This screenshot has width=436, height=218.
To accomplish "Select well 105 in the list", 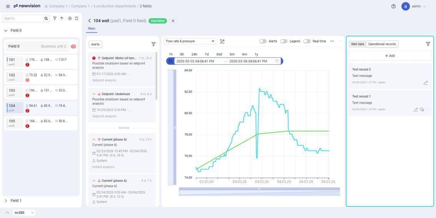I will point(41,123).
